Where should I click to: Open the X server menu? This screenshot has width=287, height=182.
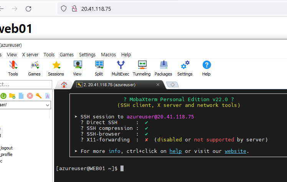(x=30, y=55)
